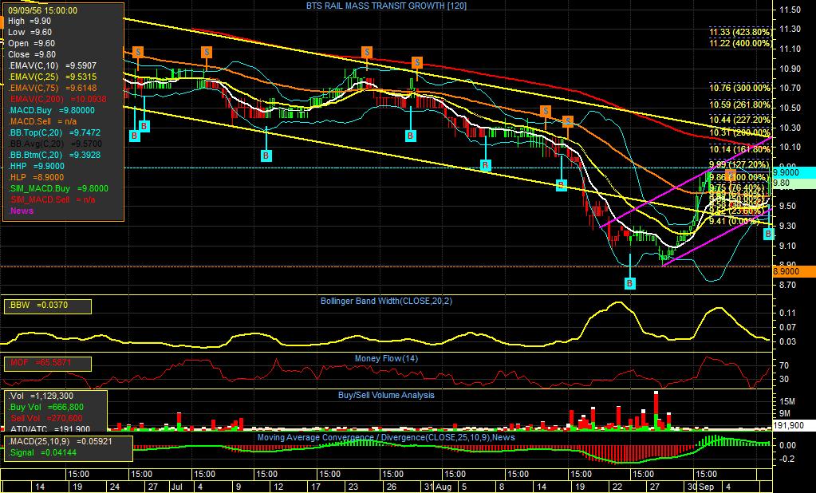Click the .Buy Vol =666,800 readout
The image size is (816, 493).
tap(45, 407)
